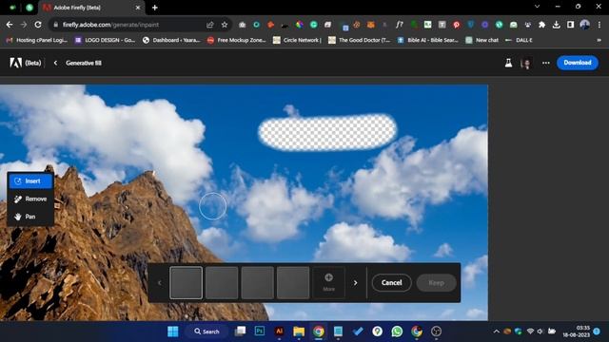This screenshot has height=342, width=609.
Task: Click the More variations button
Action: (x=328, y=283)
